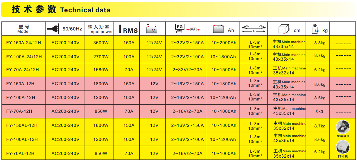Click 8.6kg in the FY-150A-12H row

pos(320,84)
